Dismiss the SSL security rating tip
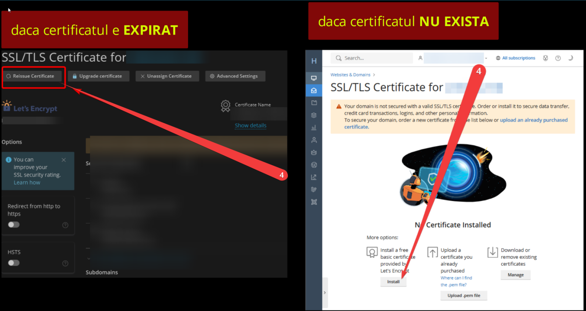Image resolution: width=586 pixels, height=311 pixels. click(63, 160)
